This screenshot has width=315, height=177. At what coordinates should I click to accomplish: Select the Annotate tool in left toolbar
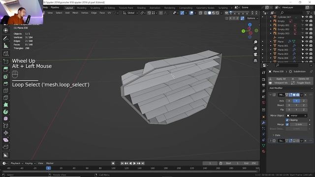[x=6, y=38]
